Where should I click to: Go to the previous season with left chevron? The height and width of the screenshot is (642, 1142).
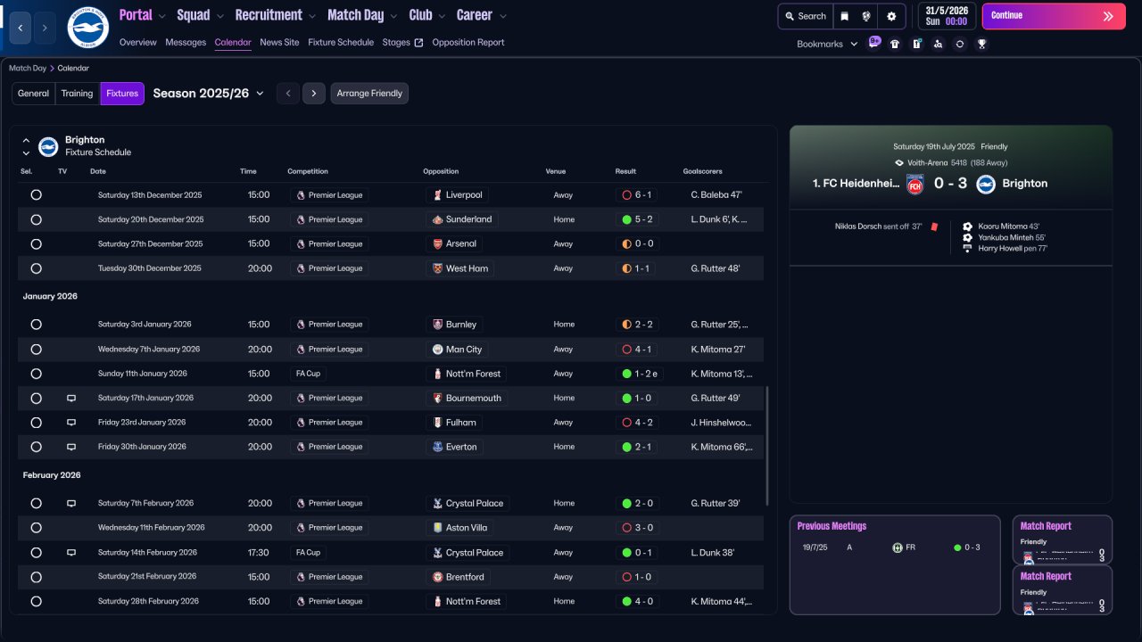click(x=288, y=94)
